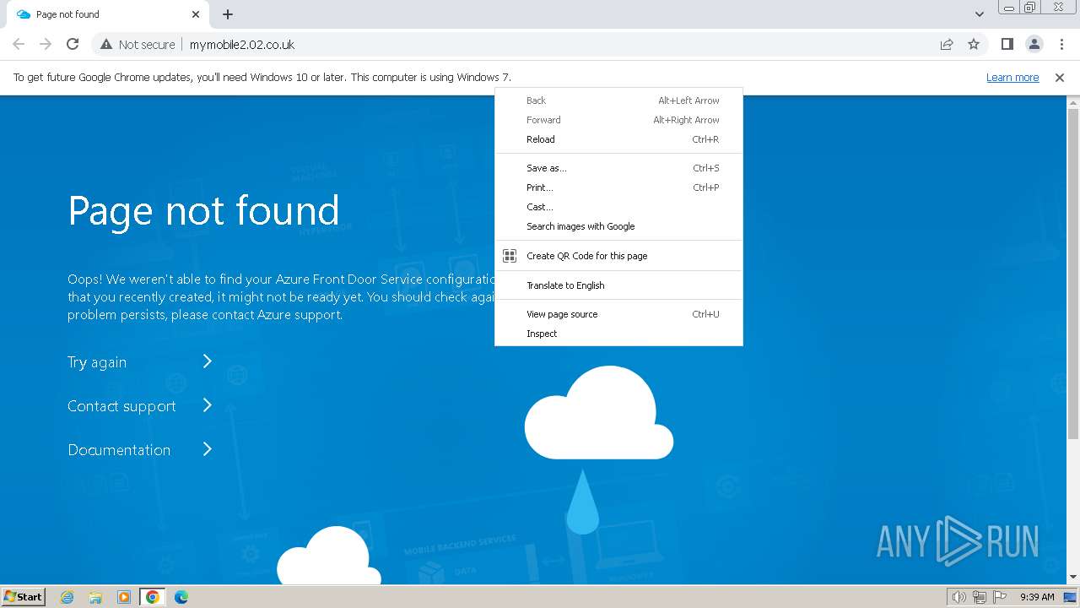Open Windows Media Player from the taskbar
Viewport: 1080px width, 608px height.
click(124, 597)
